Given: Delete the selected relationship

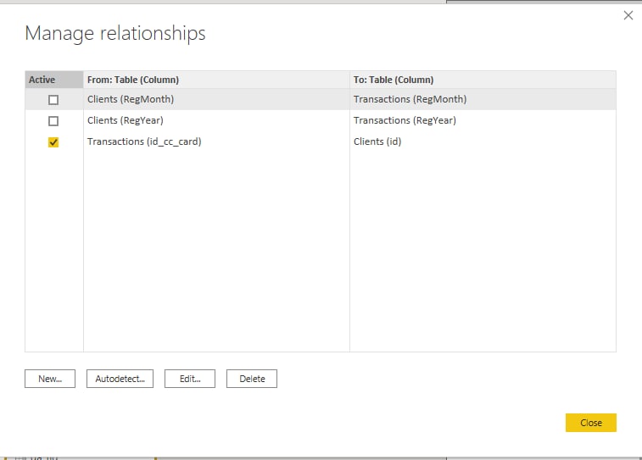Looking at the screenshot, I should click(x=252, y=379).
